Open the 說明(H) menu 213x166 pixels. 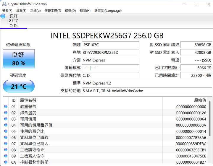pyautogui.click(x=85, y=11)
